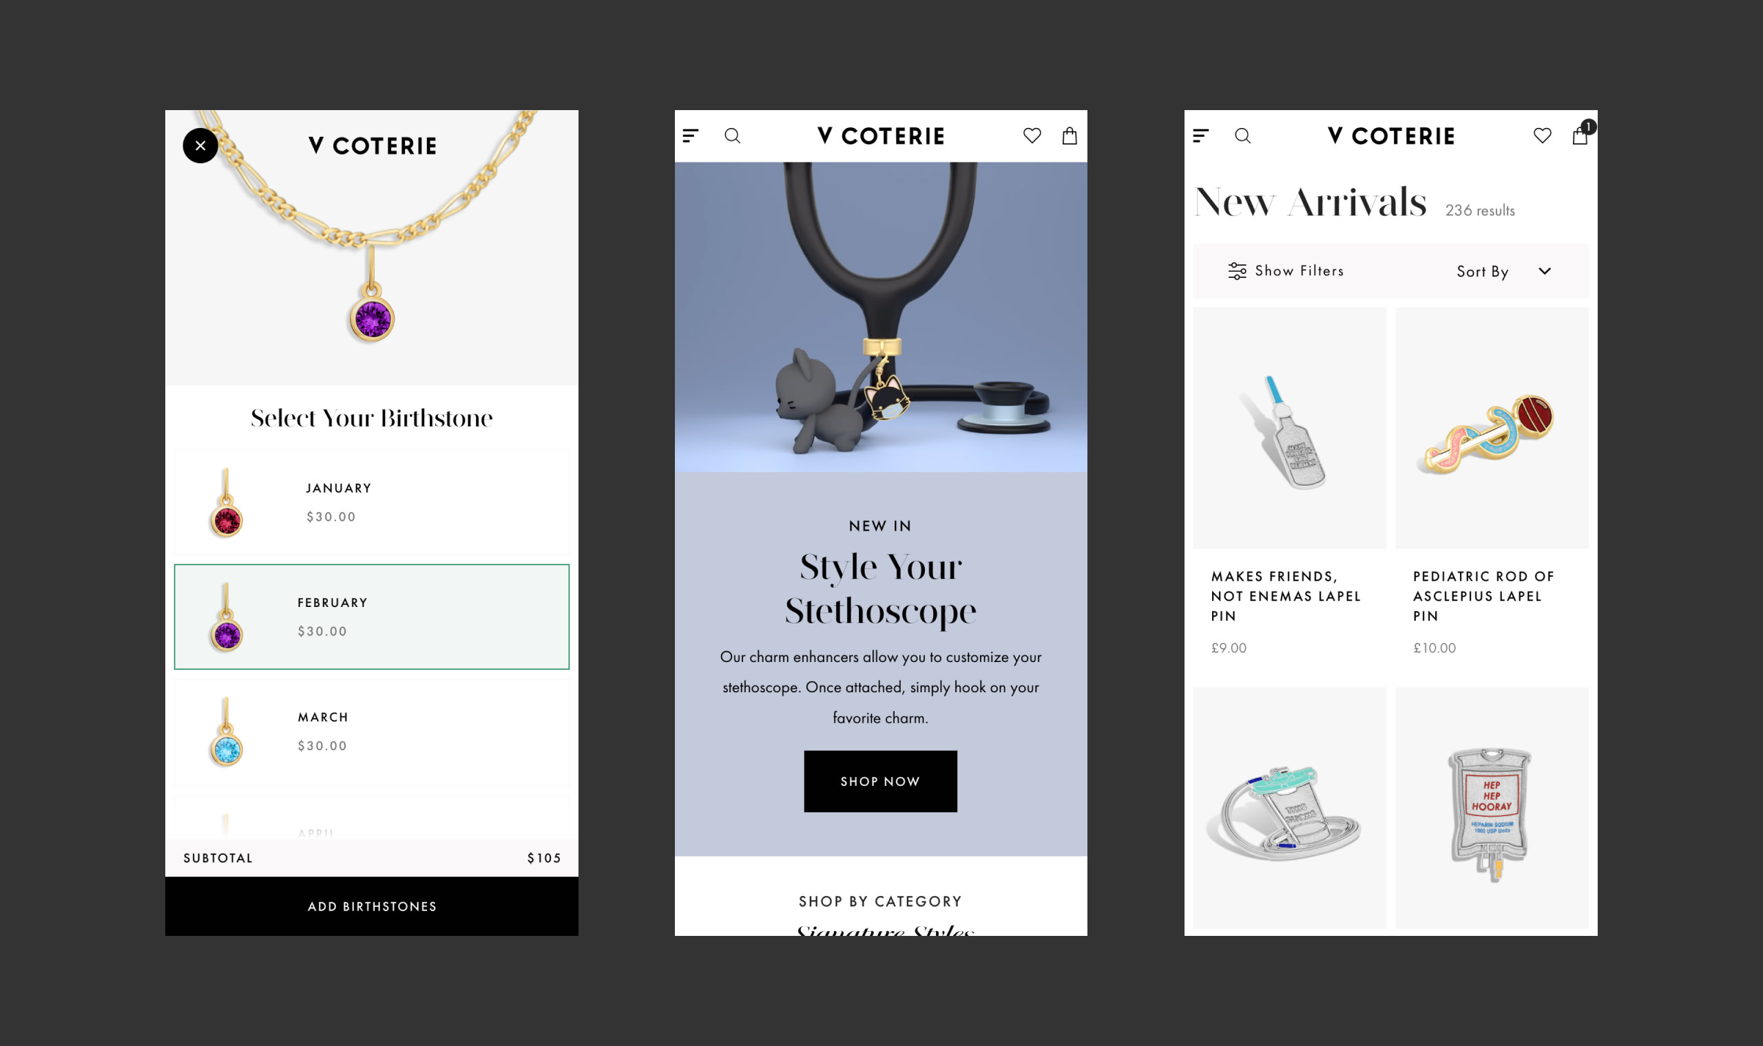This screenshot has height=1046, width=1763.
Task: Select the February birthstone option
Action: pyautogui.click(x=372, y=617)
